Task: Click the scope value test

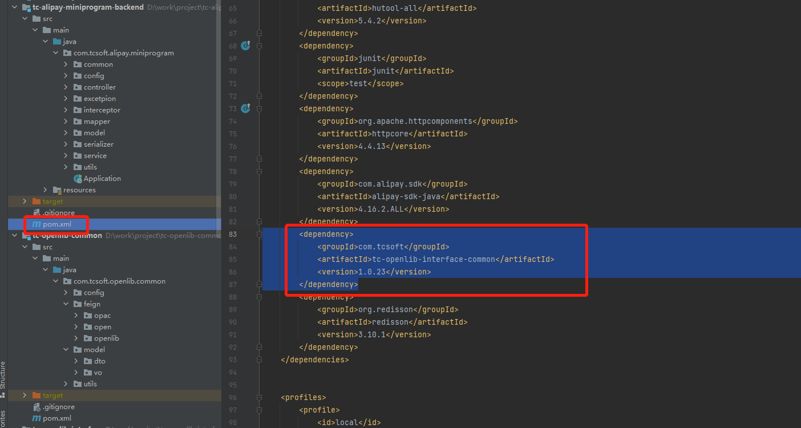Action: coord(358,83)
